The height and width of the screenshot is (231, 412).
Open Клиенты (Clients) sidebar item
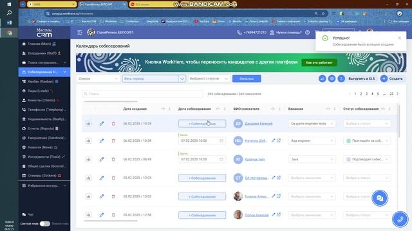coord(44,100)
